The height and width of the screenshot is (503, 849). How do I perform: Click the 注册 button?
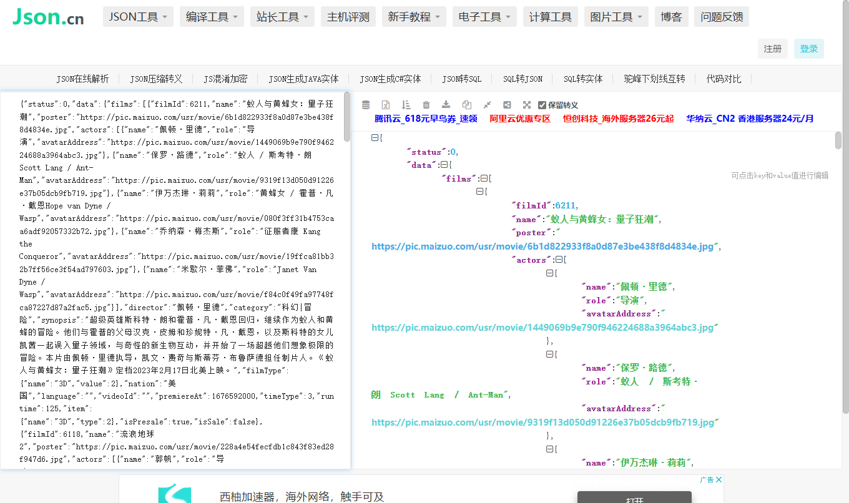[x=773, y=49]
